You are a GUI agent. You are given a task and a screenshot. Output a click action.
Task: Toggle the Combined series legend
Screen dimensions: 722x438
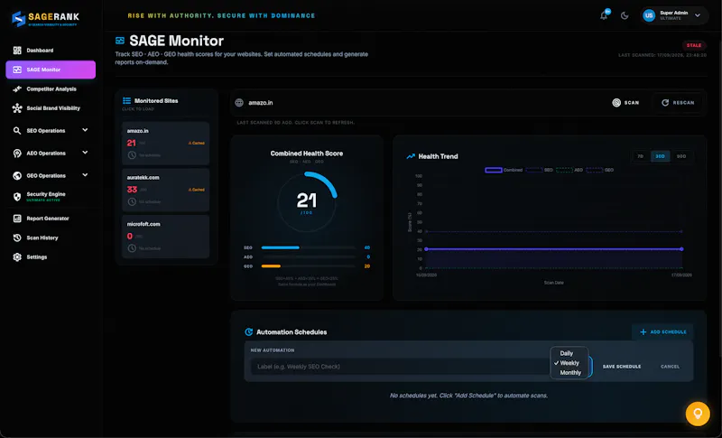pos(504,170)
